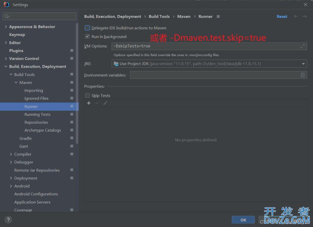The width and height of the screenshot is (313, 227).
Task: Open the JRE dropdown list
Action: (303, 64)
